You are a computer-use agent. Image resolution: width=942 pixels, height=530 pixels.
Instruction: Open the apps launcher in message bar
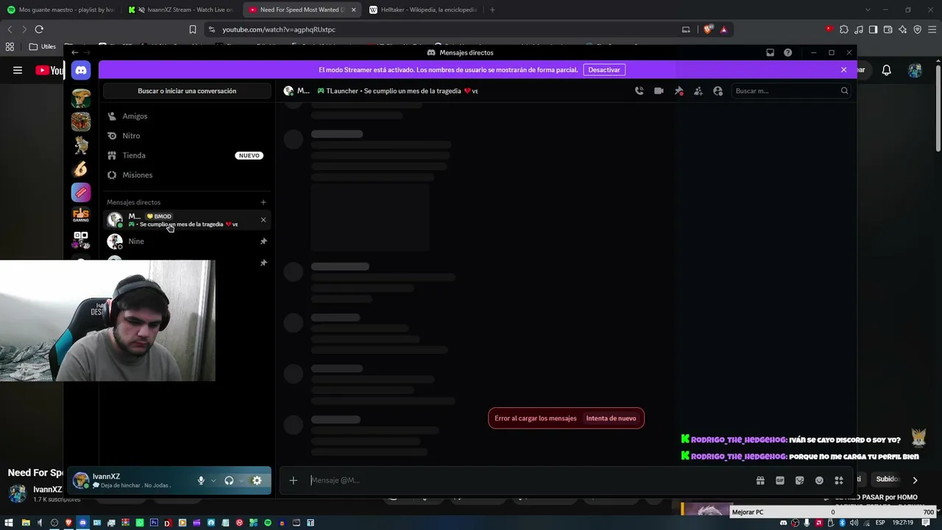click(x=839, y=481)
